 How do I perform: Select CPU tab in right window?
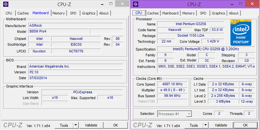coord(139,13)
